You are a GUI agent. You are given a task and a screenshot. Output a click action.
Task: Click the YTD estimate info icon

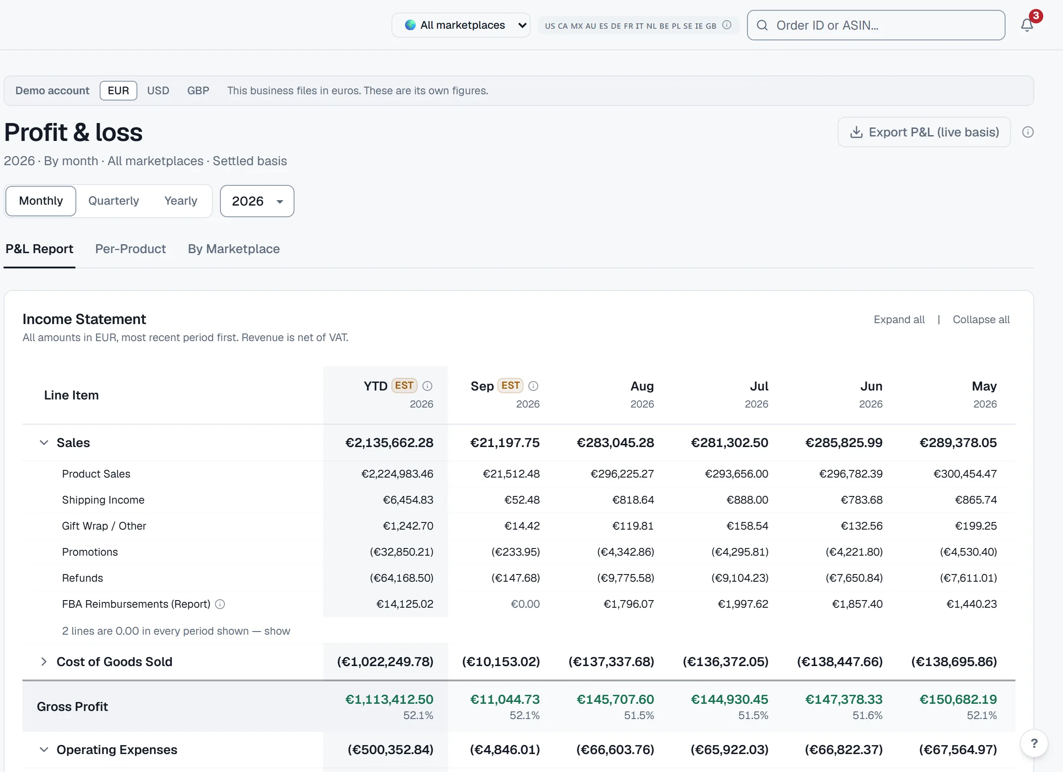[427, 386]
